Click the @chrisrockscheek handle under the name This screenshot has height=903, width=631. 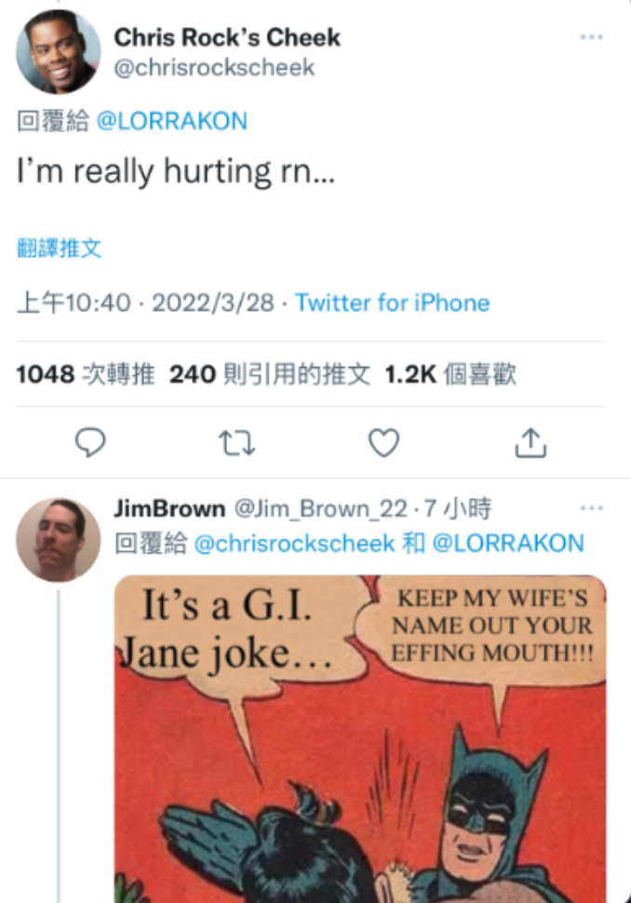(x=214, y=68)
